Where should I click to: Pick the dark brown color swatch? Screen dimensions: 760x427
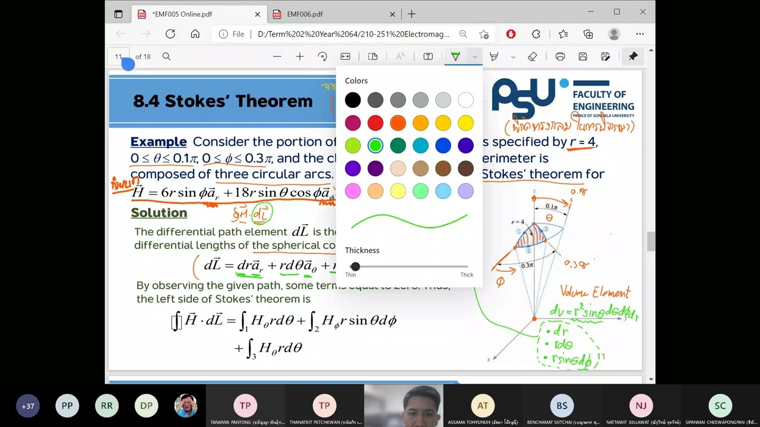click(465, 168)
